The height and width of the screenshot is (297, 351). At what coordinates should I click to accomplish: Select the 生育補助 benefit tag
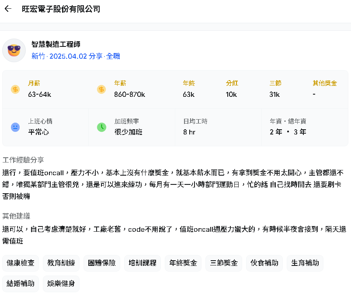305,263
